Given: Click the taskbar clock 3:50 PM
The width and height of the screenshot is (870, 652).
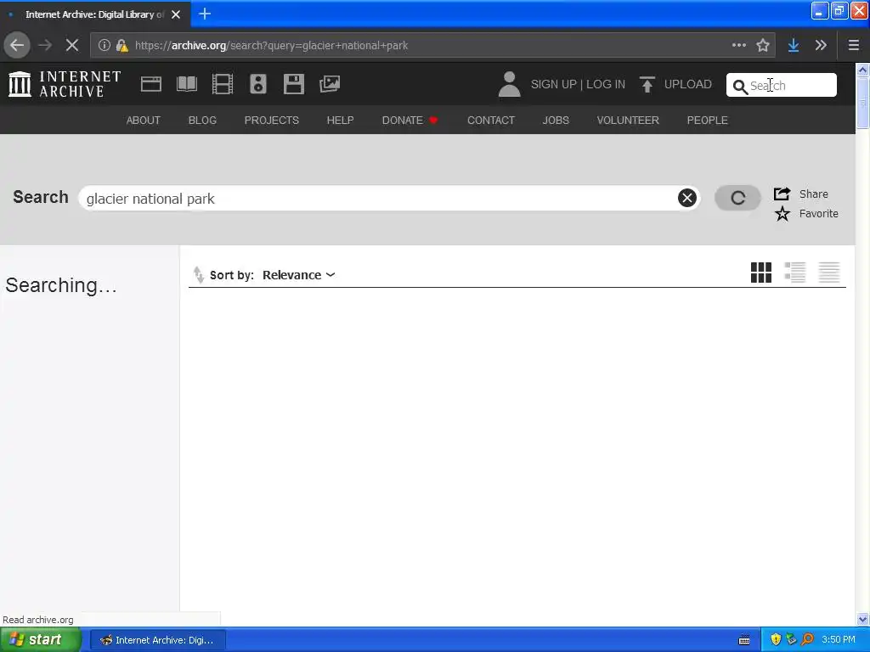Looking at the screenshot, I should [839, 640].
